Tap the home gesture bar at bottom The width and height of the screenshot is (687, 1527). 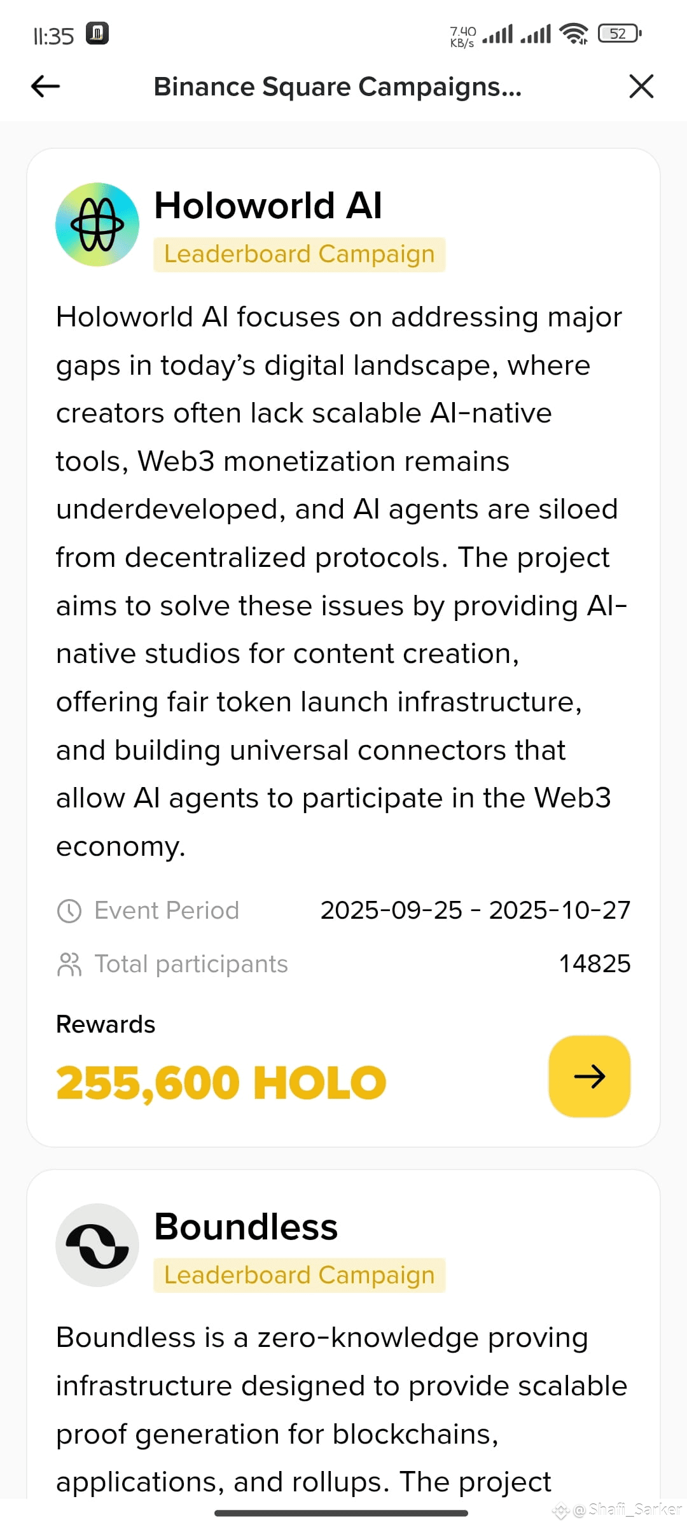(x=341, y=1513)
